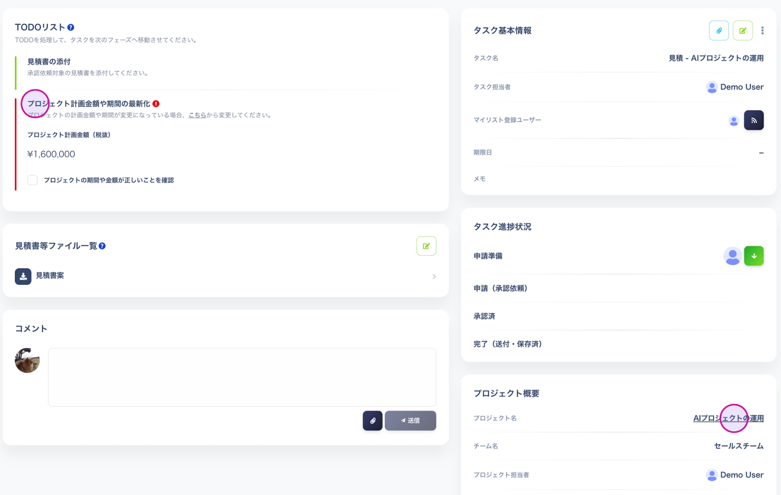Viewport: 781px width, 495px height.
Task: Follow the こちら link to change plan
Action: coord(197,115)
